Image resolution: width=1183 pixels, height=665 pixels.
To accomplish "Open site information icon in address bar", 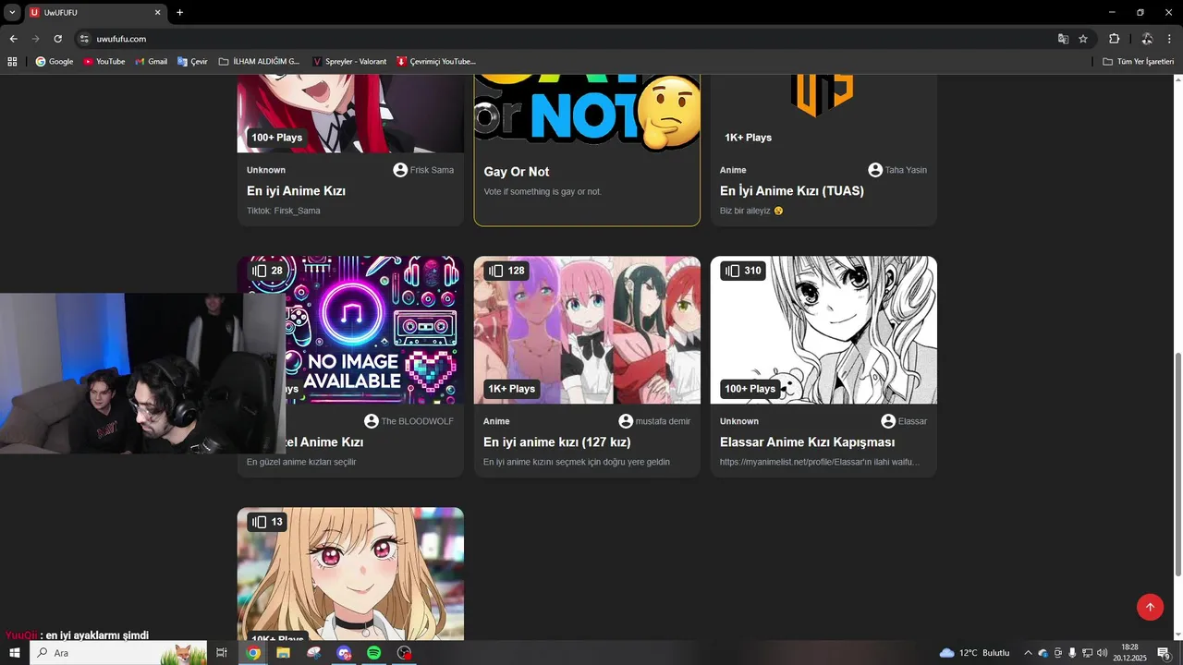I will 84,39.
